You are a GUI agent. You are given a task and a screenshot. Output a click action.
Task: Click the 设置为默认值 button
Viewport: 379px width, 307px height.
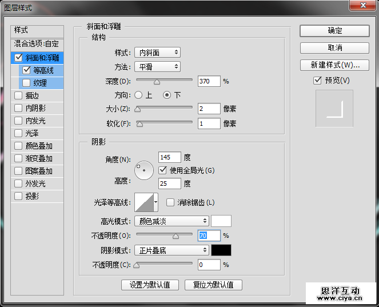[x=150, y=285]
